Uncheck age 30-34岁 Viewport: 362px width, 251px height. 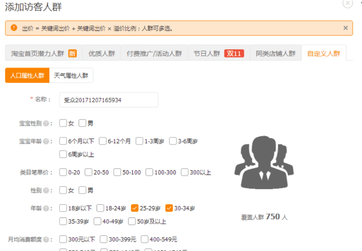pyautogui.click(x=169, y=208)
